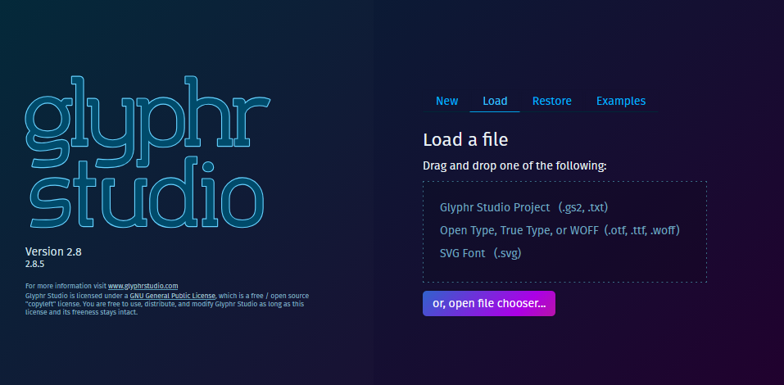Click the '2.8.5' version number
This screenshot has height=385, width=784.
click(35, 264)
